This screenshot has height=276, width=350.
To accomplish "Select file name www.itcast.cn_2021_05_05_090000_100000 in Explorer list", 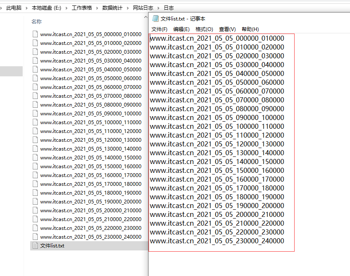I will [91, 113].
